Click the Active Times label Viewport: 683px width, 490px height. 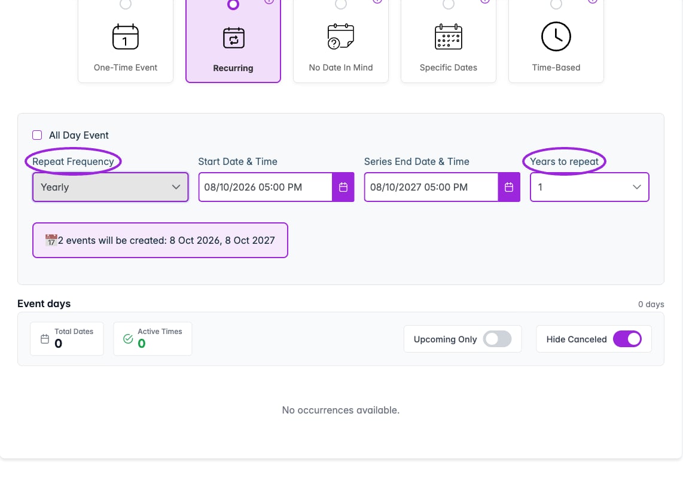[160, 332]
